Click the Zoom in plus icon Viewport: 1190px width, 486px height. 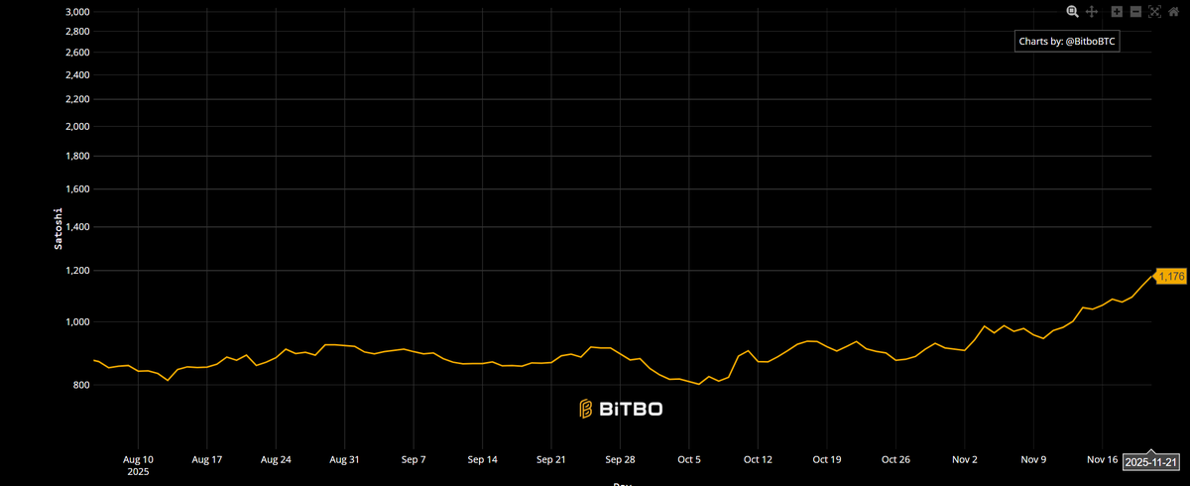[1117, 12]
